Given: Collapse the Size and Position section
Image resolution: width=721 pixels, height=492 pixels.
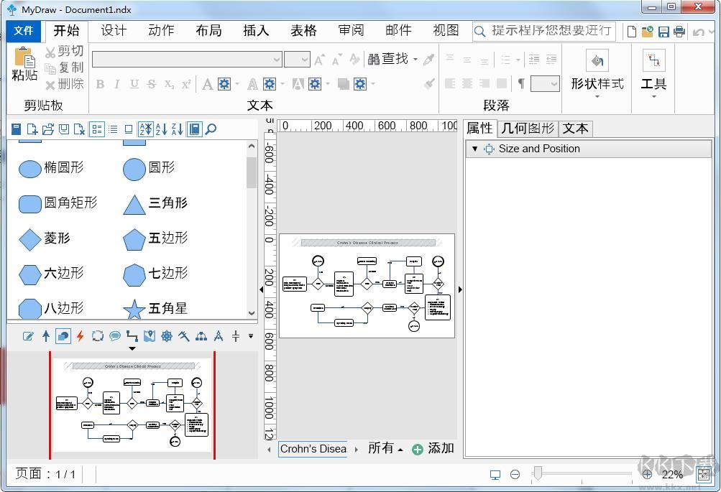Looking at the screenshot, I should click(474, 149).
